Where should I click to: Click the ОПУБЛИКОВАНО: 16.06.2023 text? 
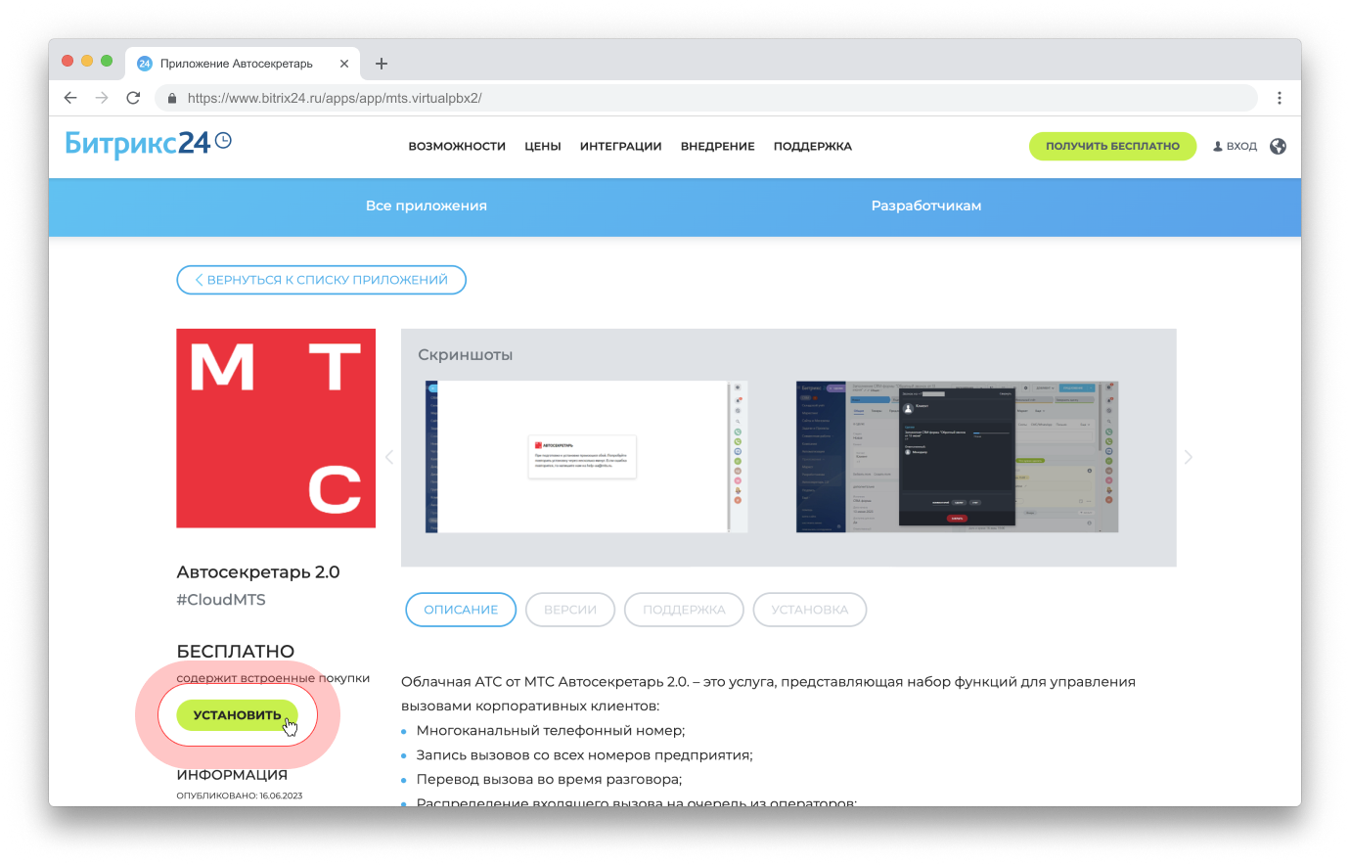(240, 796)
